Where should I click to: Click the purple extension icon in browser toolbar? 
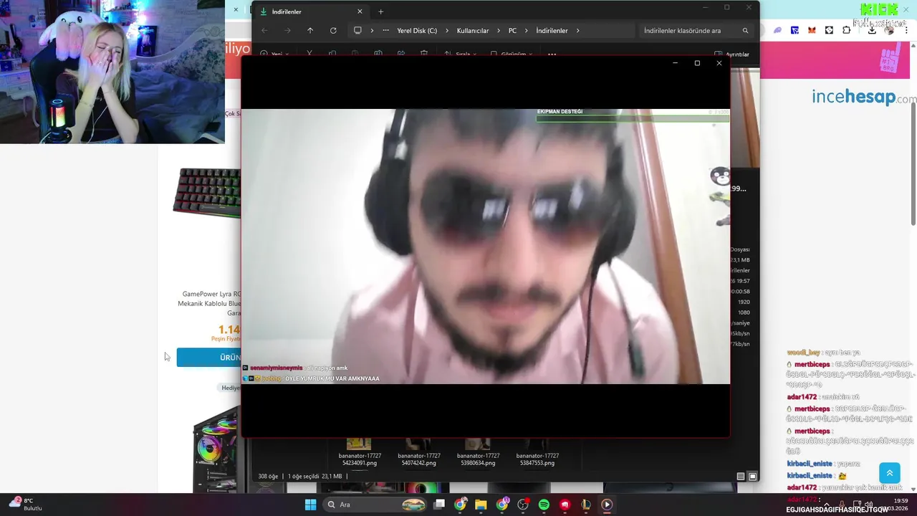coord(777,30)
